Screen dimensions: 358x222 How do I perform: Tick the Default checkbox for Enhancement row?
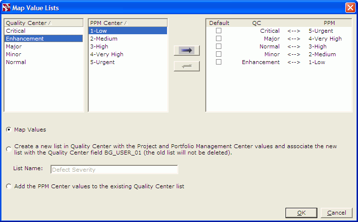point(219,62)
